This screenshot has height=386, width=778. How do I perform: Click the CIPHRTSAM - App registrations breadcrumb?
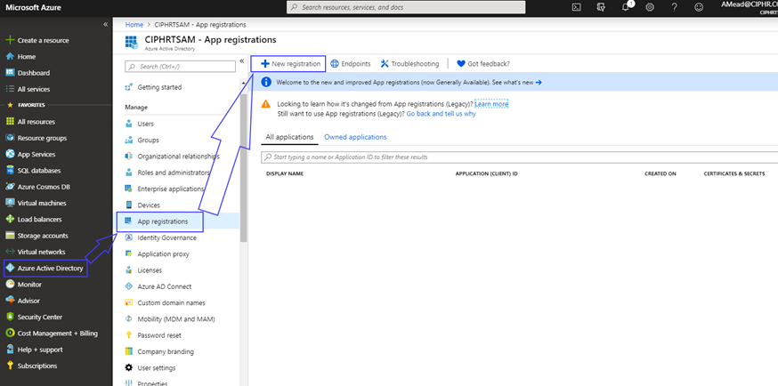tap(200, 24)
